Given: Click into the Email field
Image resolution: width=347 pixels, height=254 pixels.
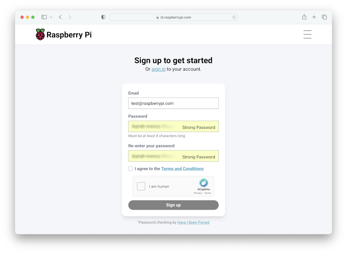Looking at the screenshot, I should (173, 103).
